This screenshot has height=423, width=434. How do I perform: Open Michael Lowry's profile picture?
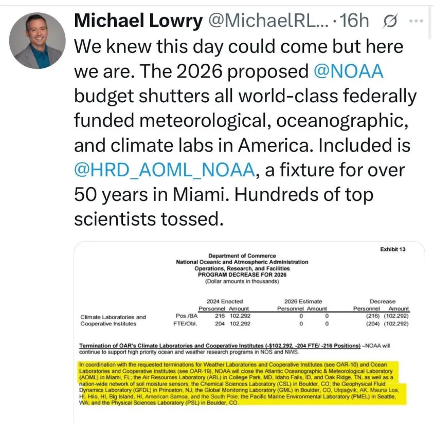(37, 40)
